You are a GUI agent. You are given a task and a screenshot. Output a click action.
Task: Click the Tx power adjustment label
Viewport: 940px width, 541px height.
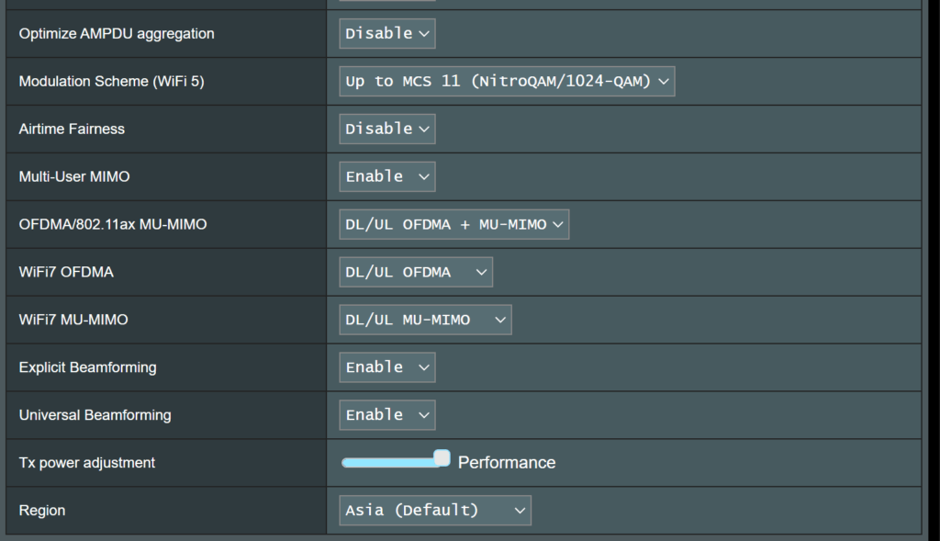[x=87, y=463]
